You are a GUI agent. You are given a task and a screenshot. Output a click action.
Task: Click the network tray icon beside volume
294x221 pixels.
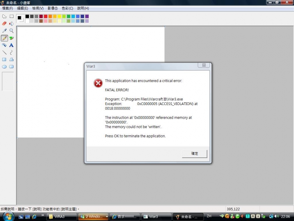271,216
